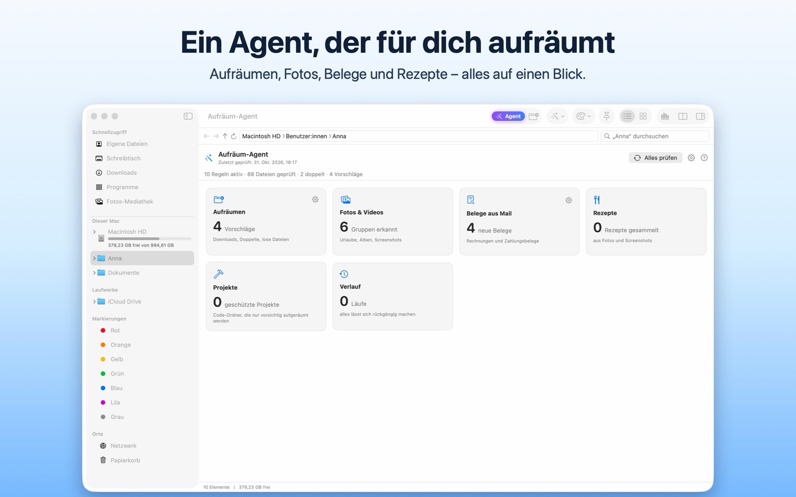Select Schreibtisch in sidebar

pos(142,159)
